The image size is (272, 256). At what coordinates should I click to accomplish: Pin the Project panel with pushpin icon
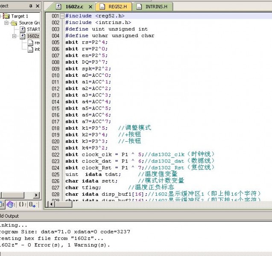click(x=31, y=6)
